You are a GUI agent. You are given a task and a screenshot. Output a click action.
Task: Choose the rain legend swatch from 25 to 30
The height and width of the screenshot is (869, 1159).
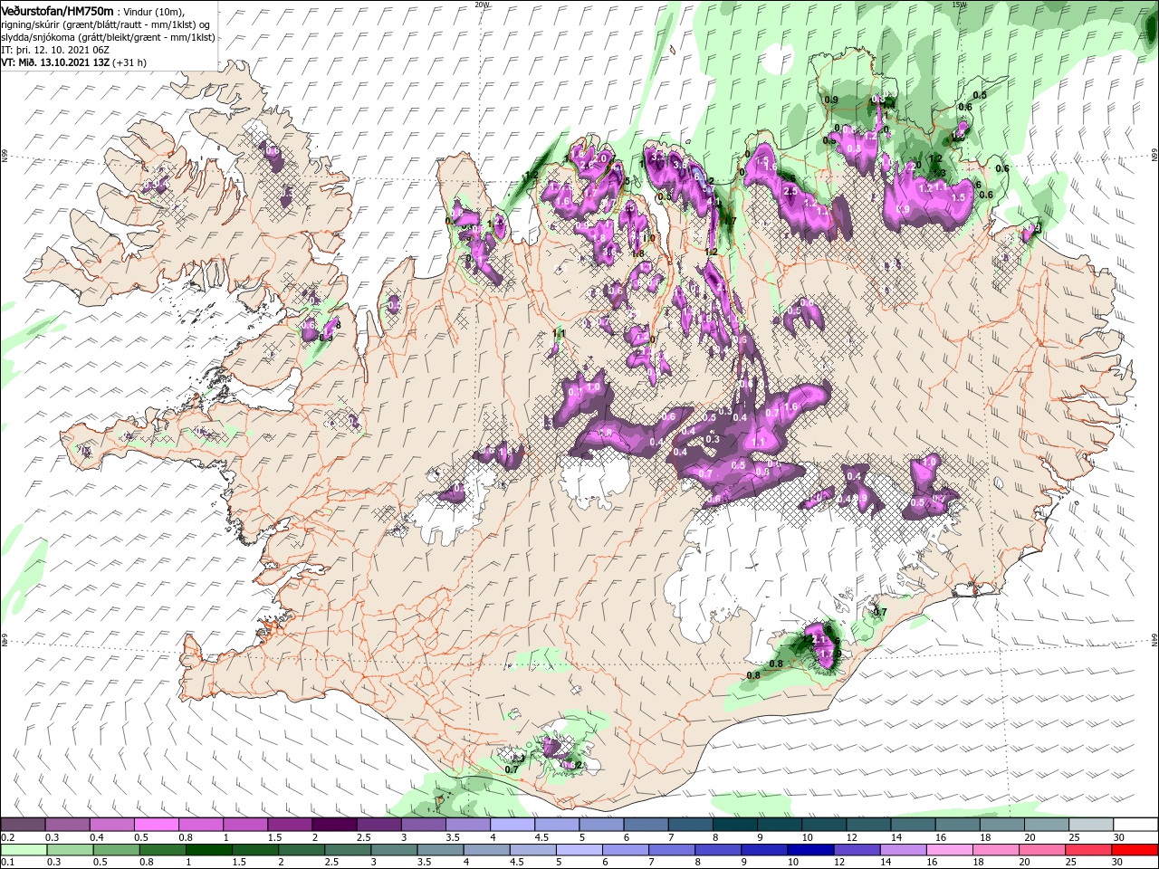point(1088,850)
